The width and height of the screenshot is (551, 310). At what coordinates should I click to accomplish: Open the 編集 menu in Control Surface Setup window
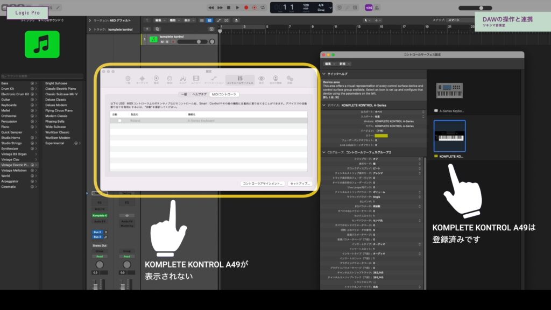tap(329, 64)
